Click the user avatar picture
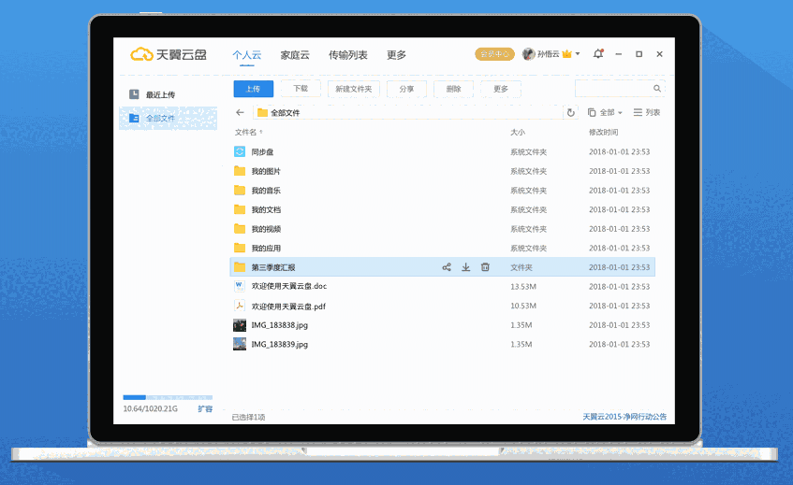This screenshot has width=793, height=485. (528, 54)
